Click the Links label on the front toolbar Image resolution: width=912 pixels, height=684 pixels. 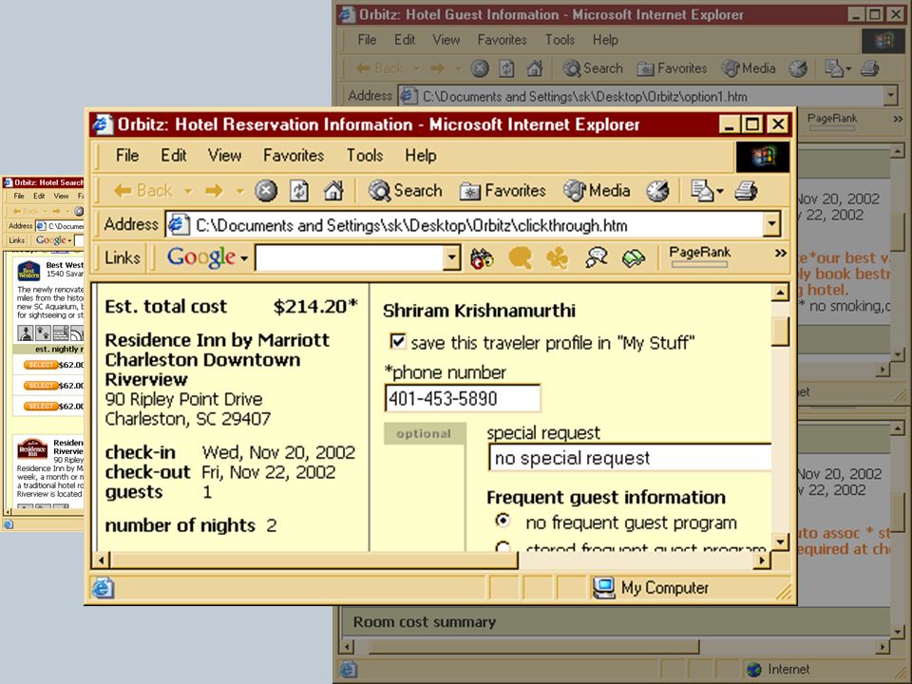pyautogui.click(x=123, y=257)
